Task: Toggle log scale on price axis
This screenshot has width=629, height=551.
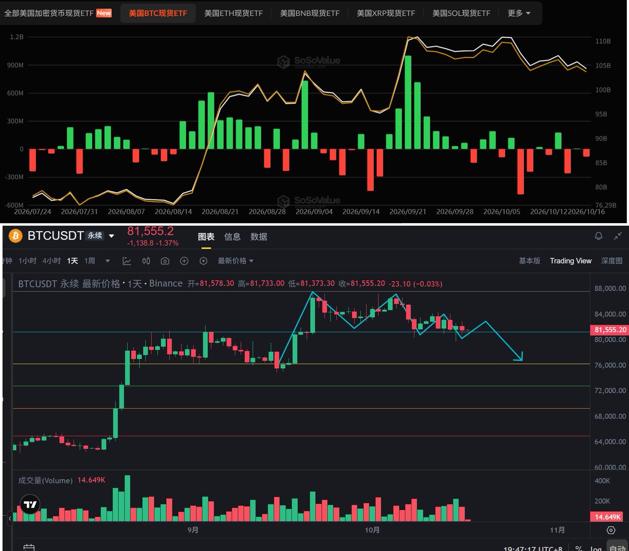Action: [x=595, y=548]
